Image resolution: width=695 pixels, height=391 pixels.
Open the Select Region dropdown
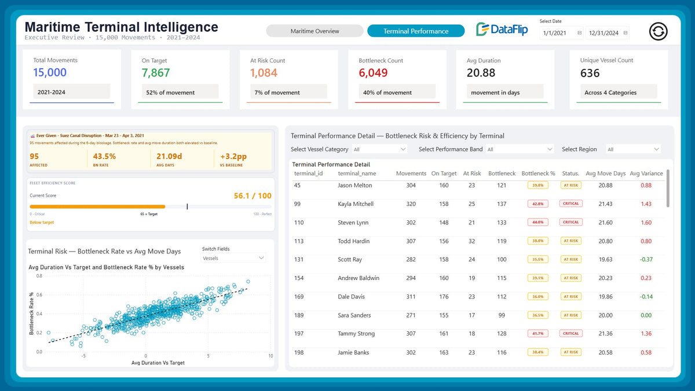[633, 149]
